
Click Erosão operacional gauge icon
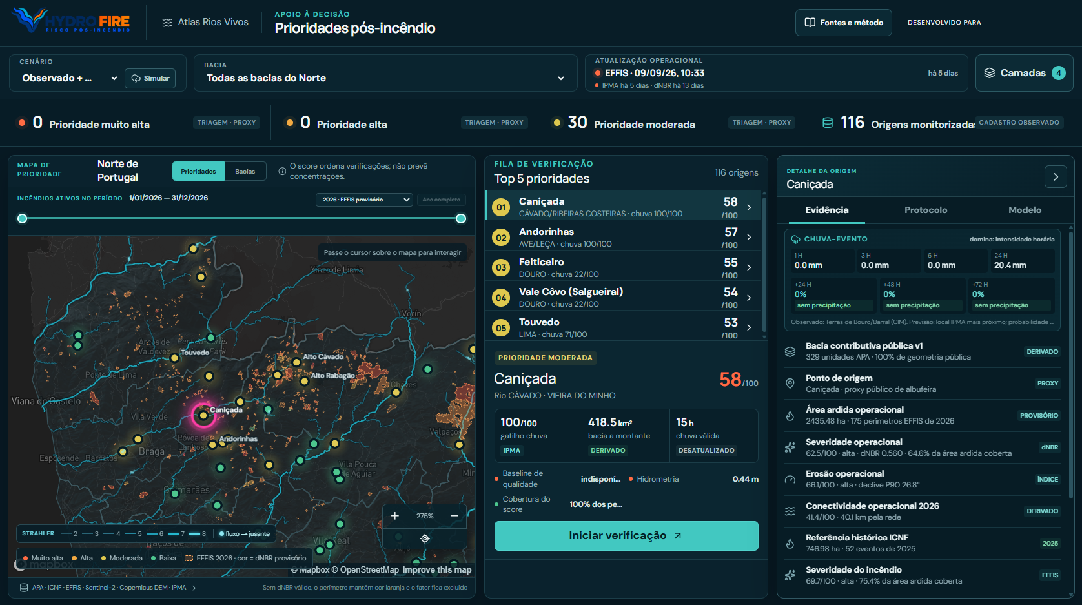click(x=790, y=479)
